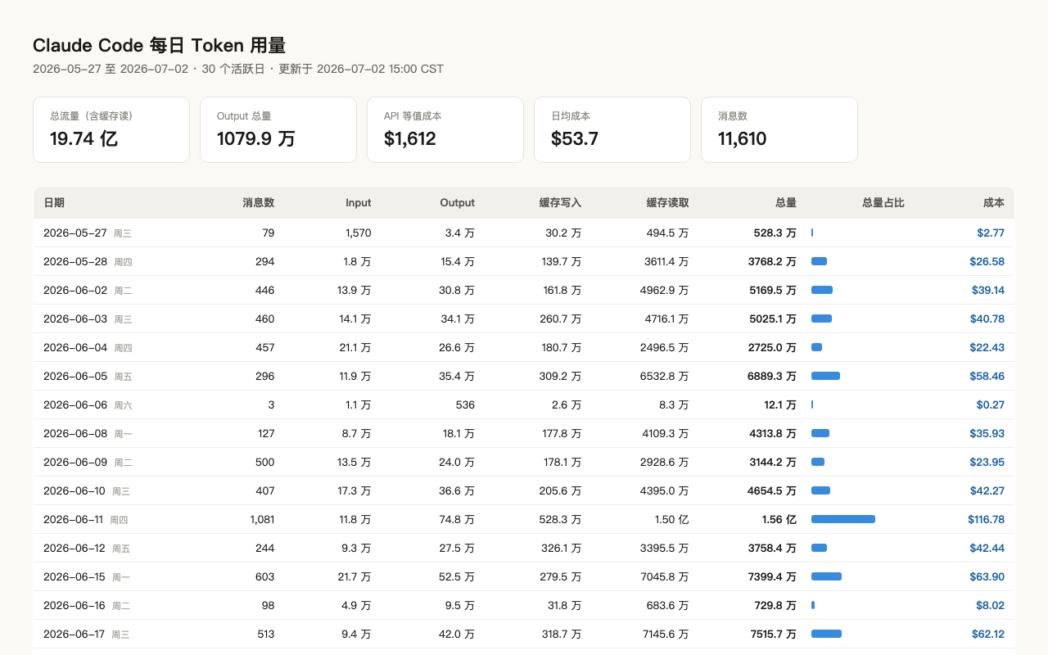Click the date cell 2026-06-11
Image resolution: width=1048 pixels, height=655 pixels.
pos(74,519)
